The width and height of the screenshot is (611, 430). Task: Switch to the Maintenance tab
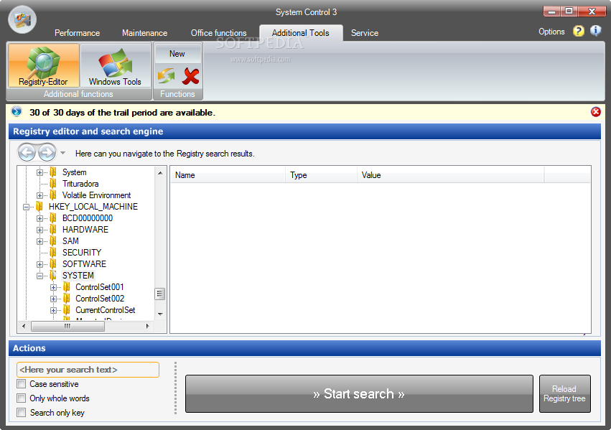pyautogui.click(x=144, y=33)
